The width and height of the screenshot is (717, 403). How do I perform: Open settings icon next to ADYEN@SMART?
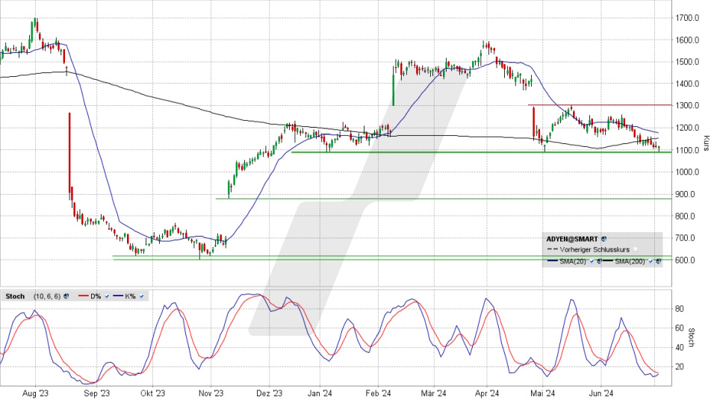click(603, 239)
